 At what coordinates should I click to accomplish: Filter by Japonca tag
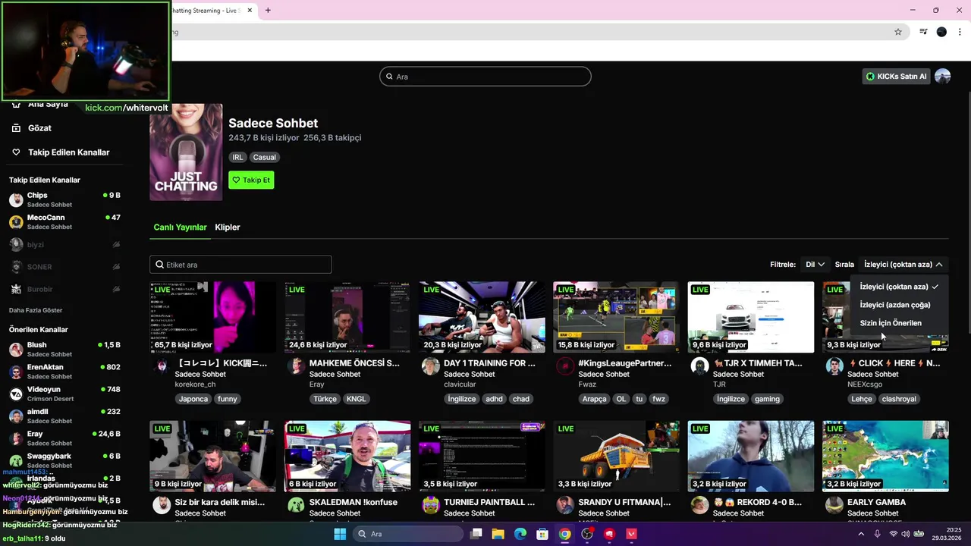[x=193, y=399]
